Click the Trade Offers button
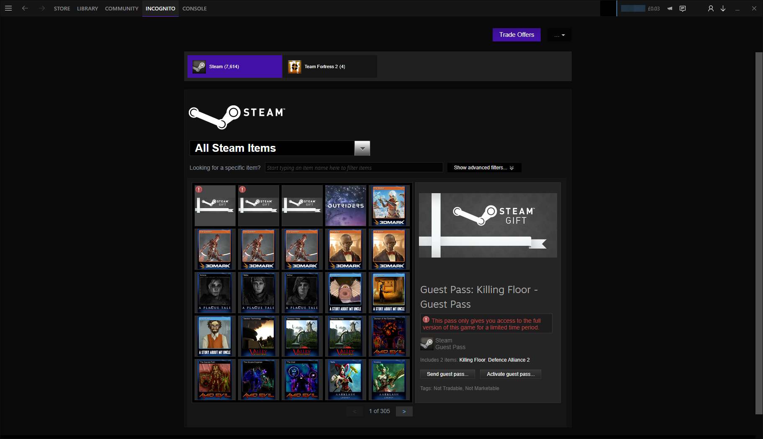Viewport: 763px width, 439px height. pos(516,35)
